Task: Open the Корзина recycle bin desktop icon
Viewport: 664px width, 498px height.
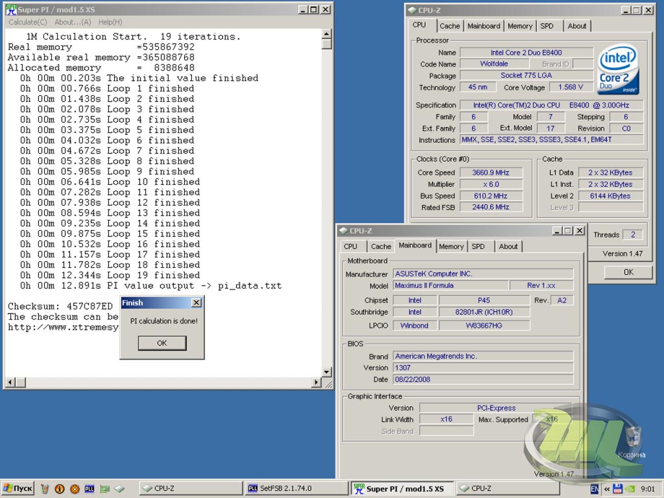Action: coord(632,442)
